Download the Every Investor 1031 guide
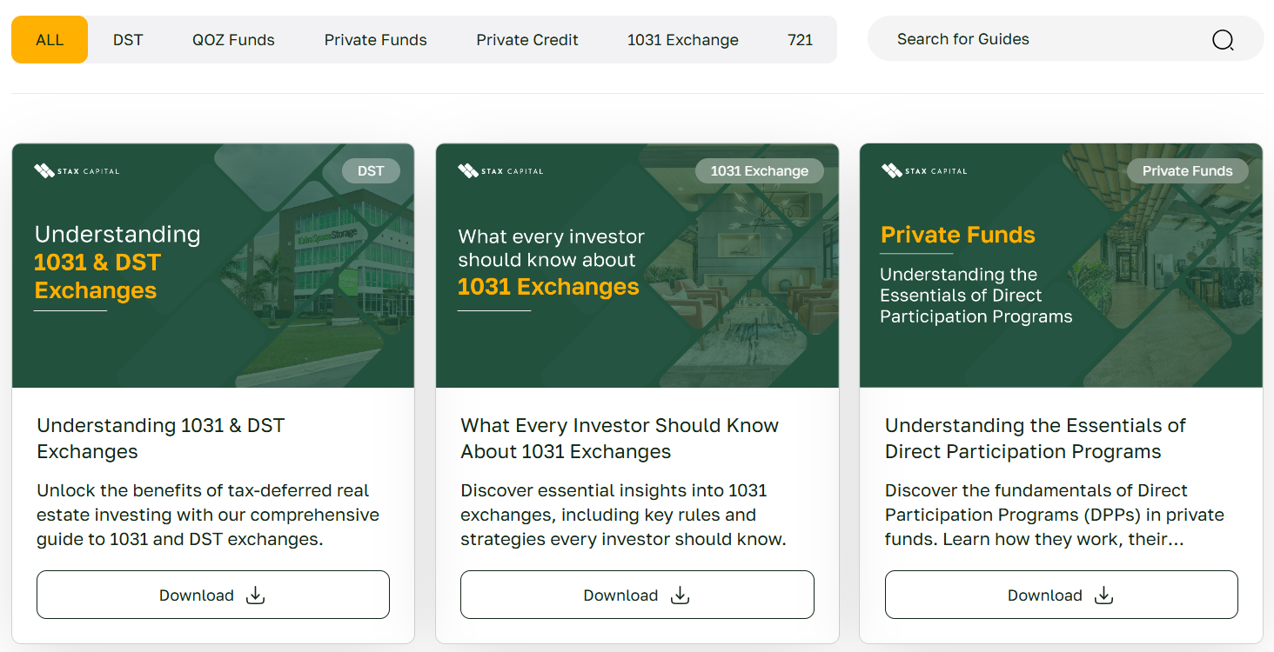1274x652 pixels. click(x=637, y=595)
